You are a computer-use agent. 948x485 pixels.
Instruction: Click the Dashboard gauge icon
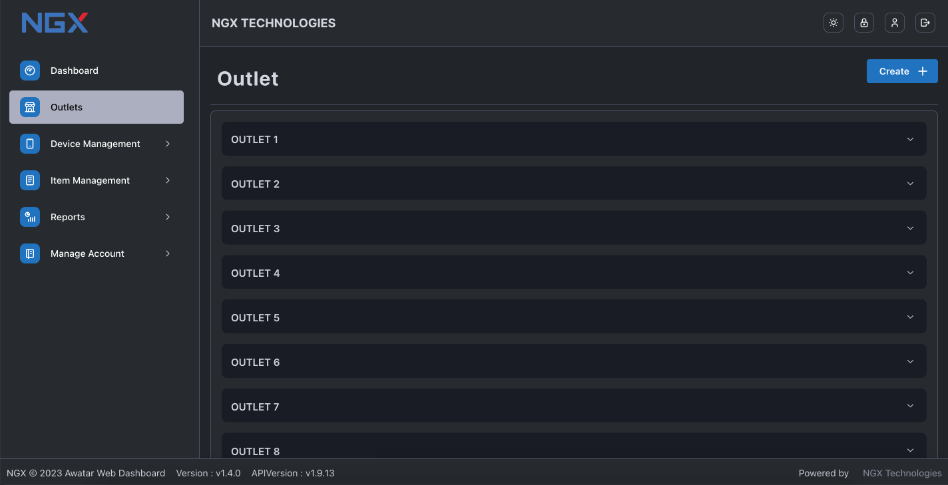[30, 71]
